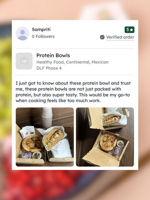View the 0 Followers count

[x=43, y=36]
